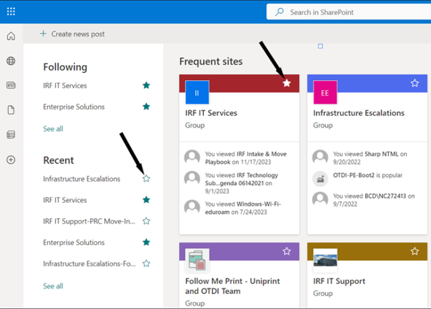Click into the Search in SharePoint box
This screenshot has height=309, width=431.
pyautogui.click(x=349, y=12)
